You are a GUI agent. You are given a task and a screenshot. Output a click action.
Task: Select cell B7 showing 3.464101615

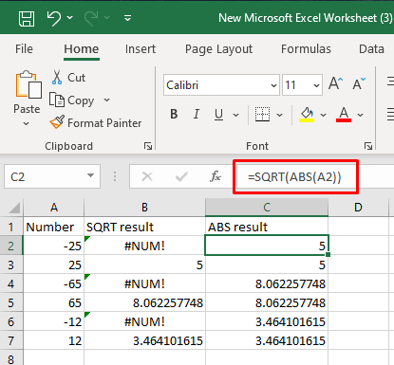click(144, 340)
